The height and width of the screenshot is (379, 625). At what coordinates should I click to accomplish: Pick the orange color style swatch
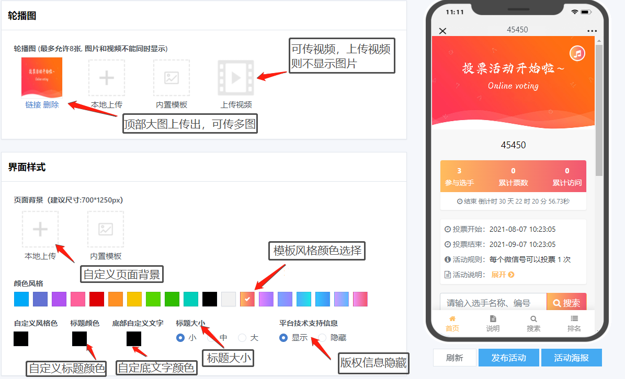pyautogui.click(x=115, y=299)
